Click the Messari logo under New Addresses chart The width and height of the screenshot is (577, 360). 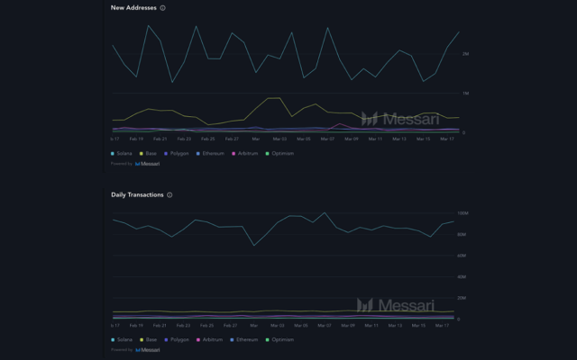pos(148,164)
